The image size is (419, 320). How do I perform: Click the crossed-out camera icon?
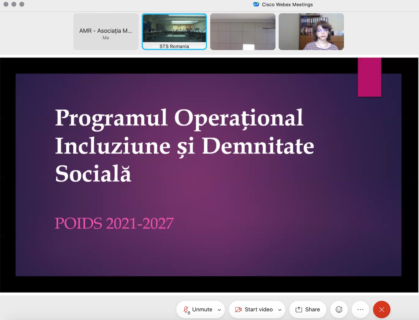238,310
